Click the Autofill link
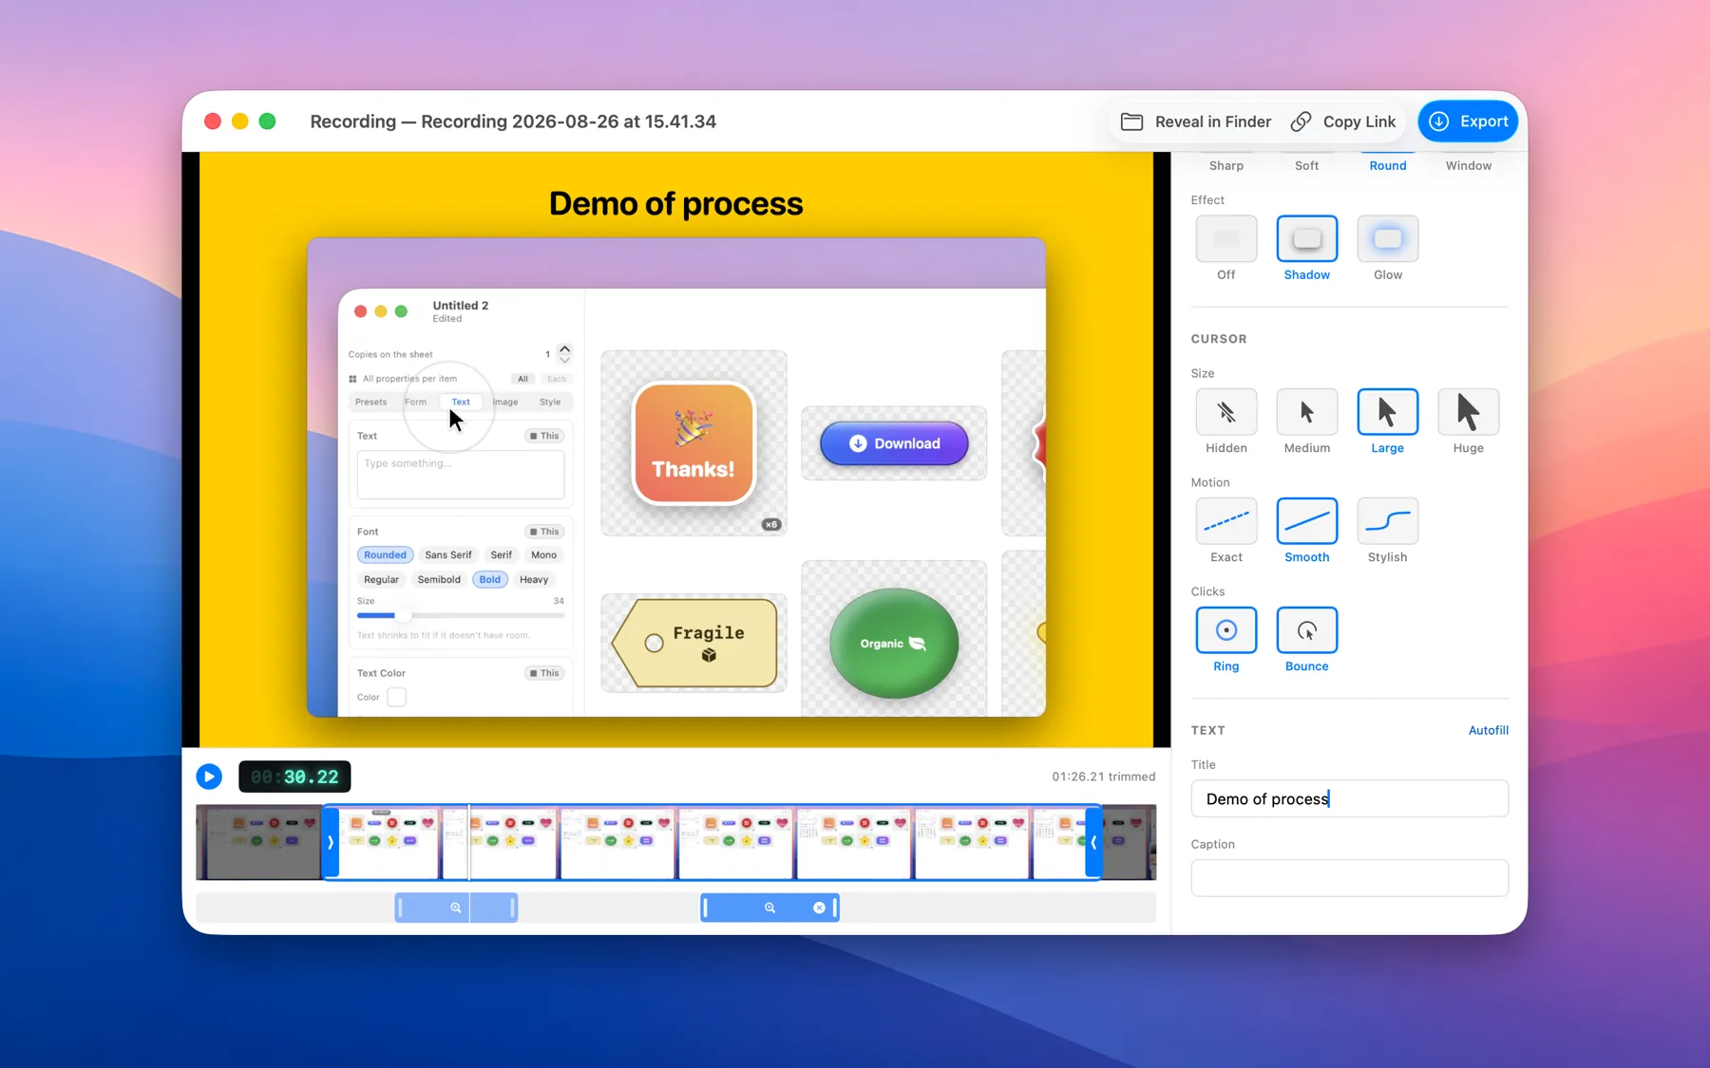The width and height of the screenshot is (1710, 1068). tap(1489, 730)
